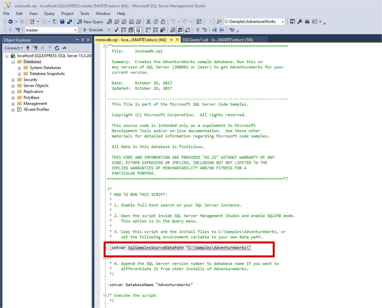
Task: Toggle pin on the instawdb.sql tab
Action: [171, 39]
